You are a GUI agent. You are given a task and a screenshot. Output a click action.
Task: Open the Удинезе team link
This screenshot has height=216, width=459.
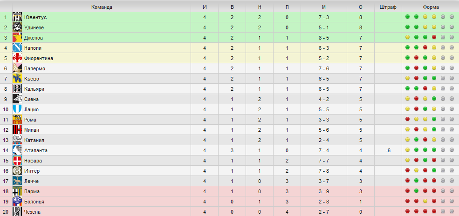(34, 27)
